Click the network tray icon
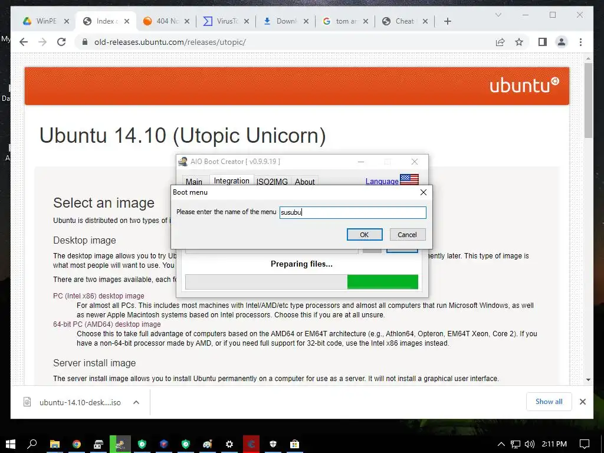604x453 pixels. pos(516,444)
